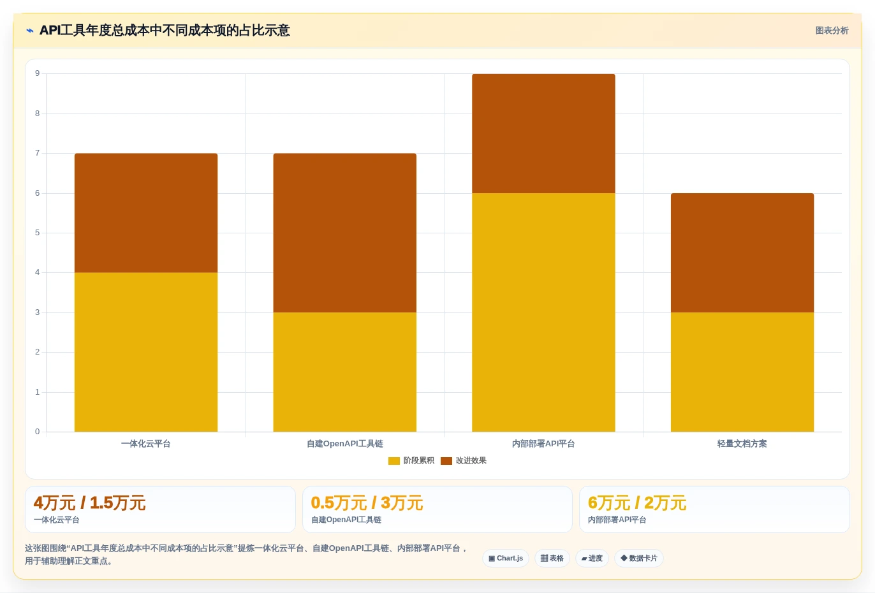Click the 一体化云平台 x-axis label

[x=146, y=444]
